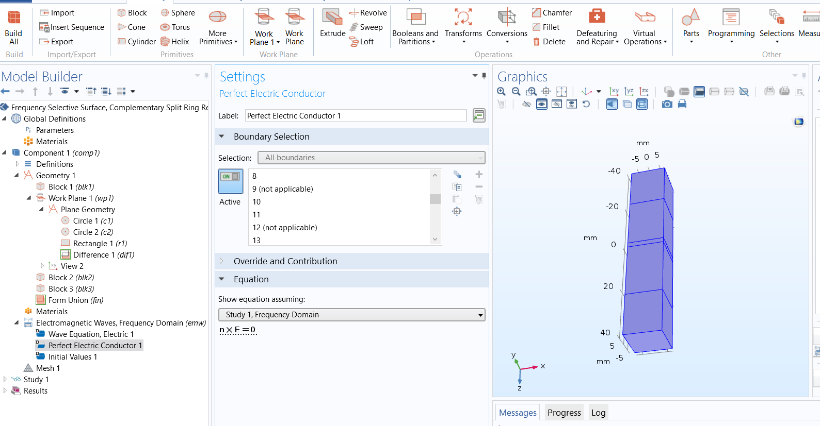Click the Label field containing Perfect Electric Conductor 1
Screen dimensions: 820x426
(356, 116)
